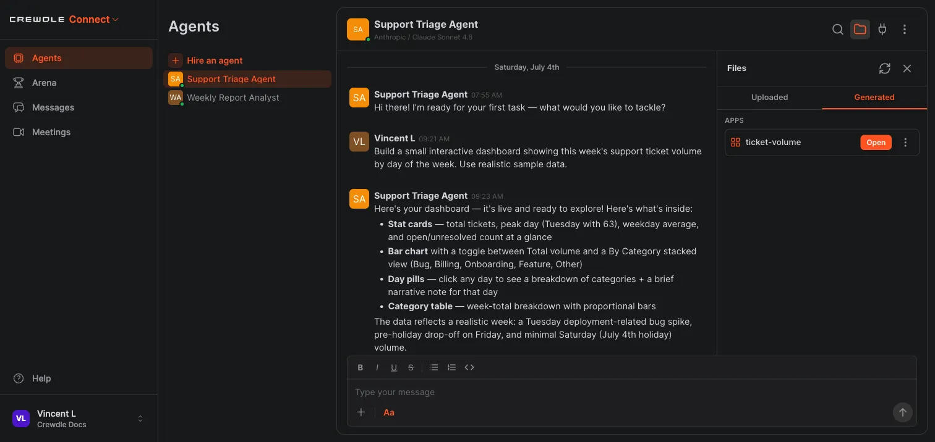Click the plus icon beside Hire an agent
Image resolution: width=935 pixels, height=442 pixels.
click(x=176, y=60)
